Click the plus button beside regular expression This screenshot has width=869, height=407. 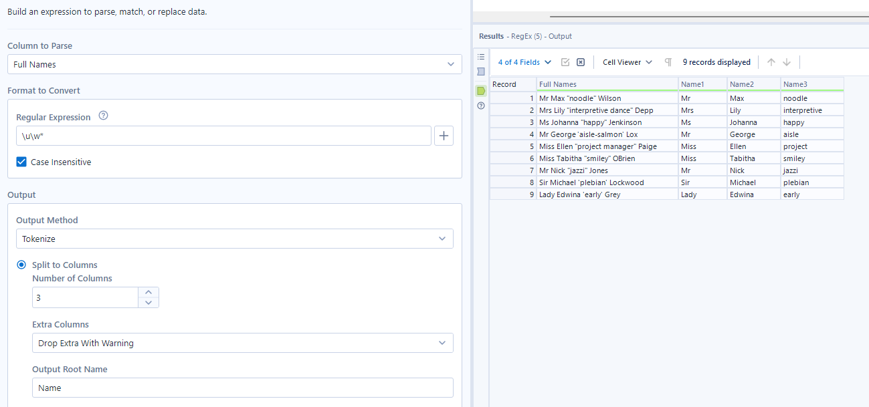pos(444,136)
